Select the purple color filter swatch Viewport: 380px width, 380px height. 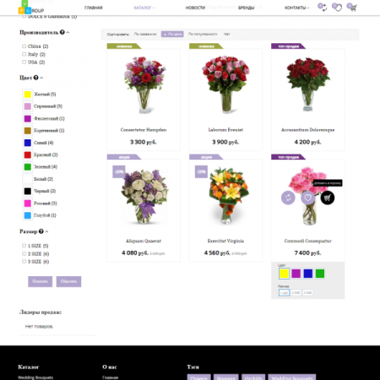28,118
